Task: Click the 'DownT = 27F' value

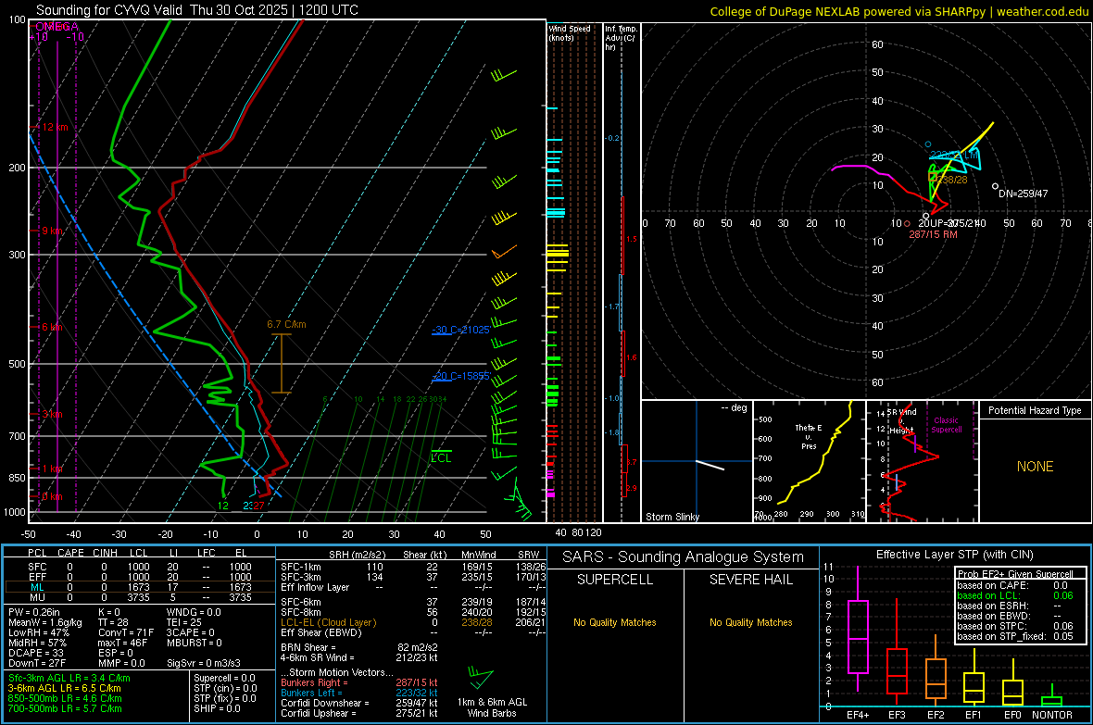Action: click(x=37, y=663)
